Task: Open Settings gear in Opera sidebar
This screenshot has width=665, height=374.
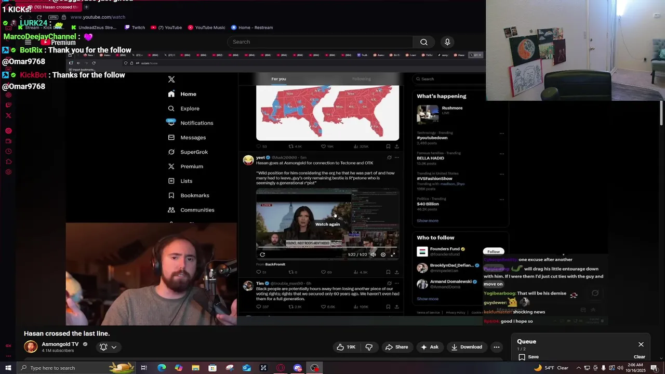Action: coord(8,172)
